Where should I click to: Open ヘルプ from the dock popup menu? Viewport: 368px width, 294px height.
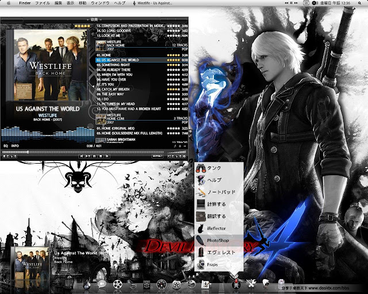tap(219, 180)
